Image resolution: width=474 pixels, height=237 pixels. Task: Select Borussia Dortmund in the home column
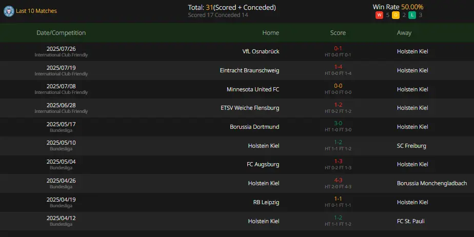click(254, 127)
